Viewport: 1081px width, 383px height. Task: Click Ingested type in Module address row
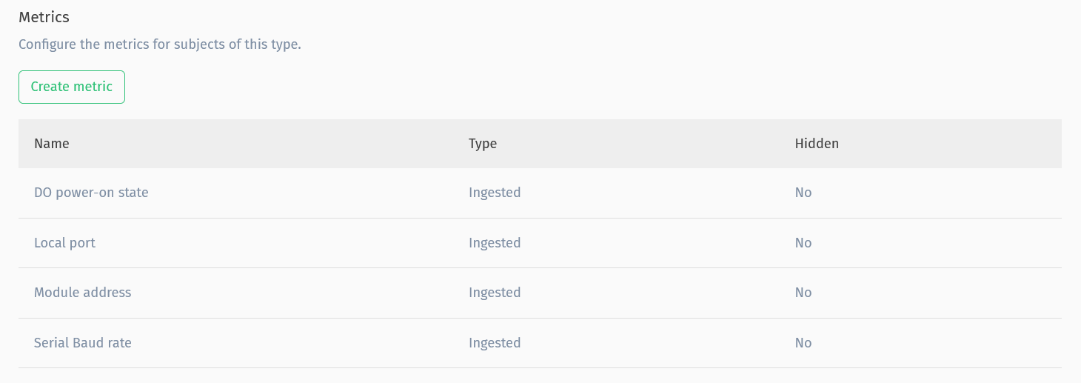[x=495, y=293]
